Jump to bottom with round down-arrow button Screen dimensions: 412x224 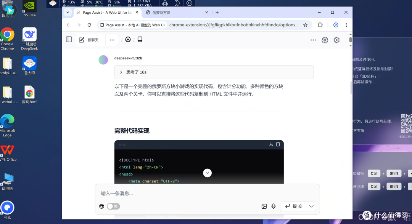coord(207,173)
